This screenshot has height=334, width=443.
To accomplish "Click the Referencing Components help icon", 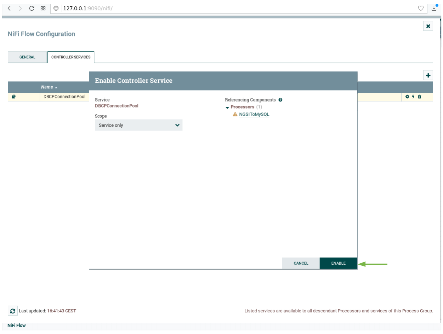I will (x=280, y=100).
